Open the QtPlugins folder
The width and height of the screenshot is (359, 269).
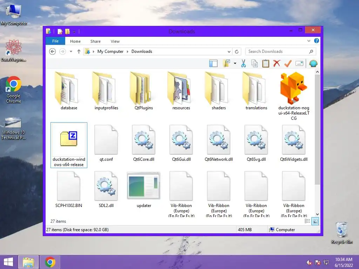[x=144, y=91]
